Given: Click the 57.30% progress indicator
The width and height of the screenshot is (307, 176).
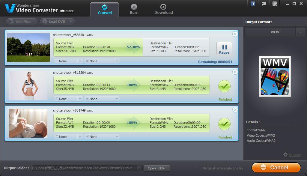Looking at the screenshot, I should [x=133, y=47].
